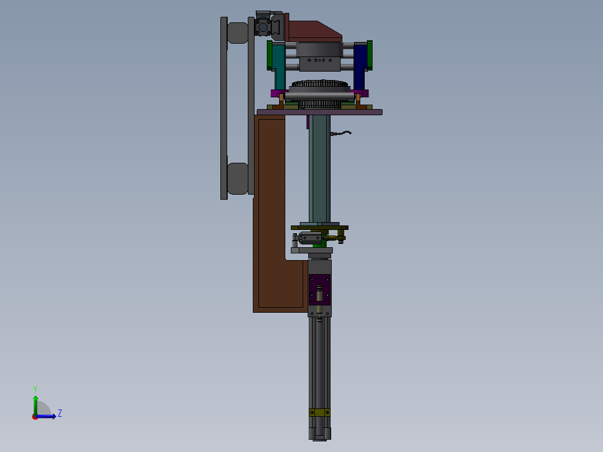603x452 pixels.
Task: Select the upper gray belt pulley
Action: (x=238, y=32)
